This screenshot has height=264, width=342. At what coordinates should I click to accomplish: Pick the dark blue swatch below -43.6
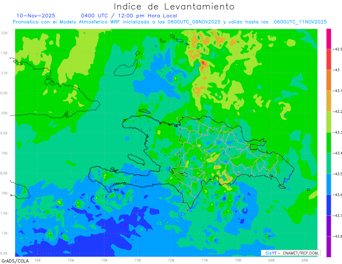(329, 205)
